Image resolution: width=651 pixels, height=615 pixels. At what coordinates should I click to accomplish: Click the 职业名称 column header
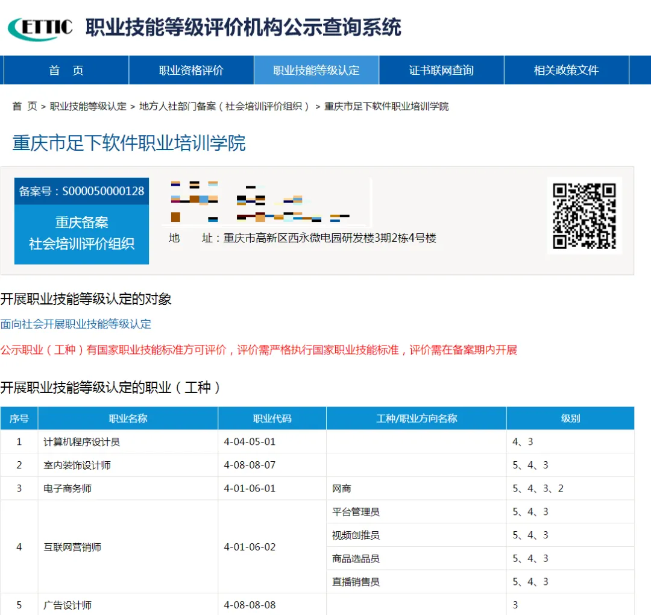coord(128,418)
